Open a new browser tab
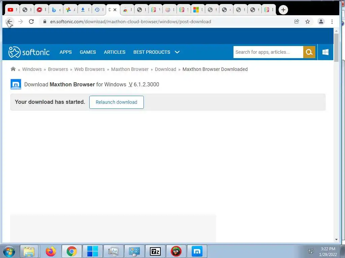This screenshot has height=258, width=345. click(283, 10)
